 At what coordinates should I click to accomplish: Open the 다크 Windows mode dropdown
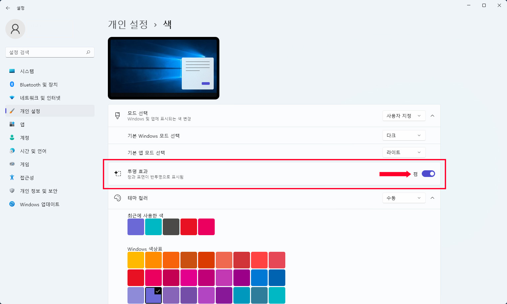coord(404,135)
